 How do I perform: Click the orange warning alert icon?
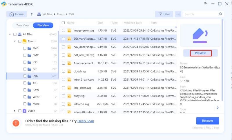coord(16,123)
